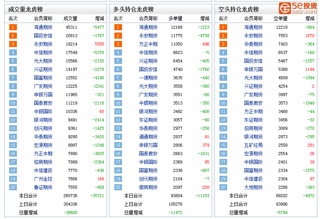Open 兴证期货 in 多头持仓龙虎榜
The image size is (320, 219).
pyautogui.click(x=148, y=61)
